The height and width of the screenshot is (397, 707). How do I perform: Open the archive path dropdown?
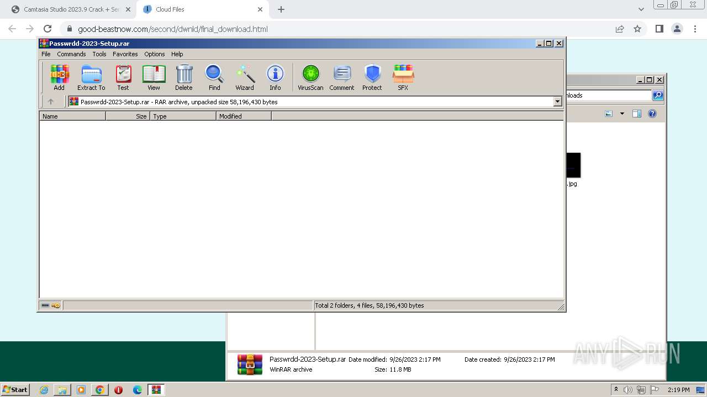[x=557, y=101]
